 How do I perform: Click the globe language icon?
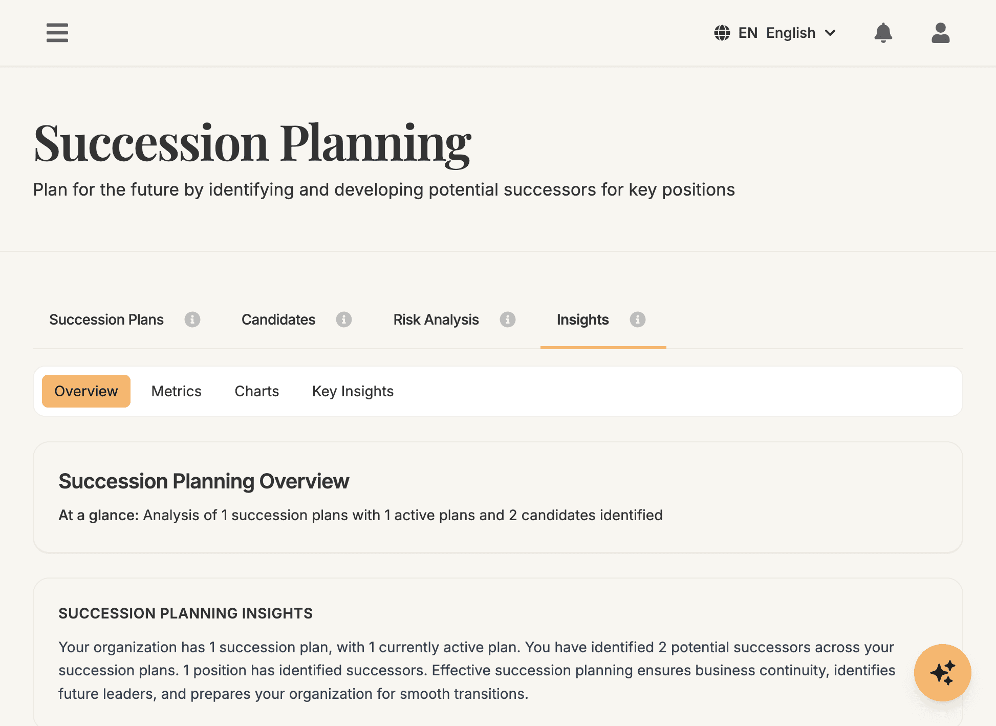(722, 32)
